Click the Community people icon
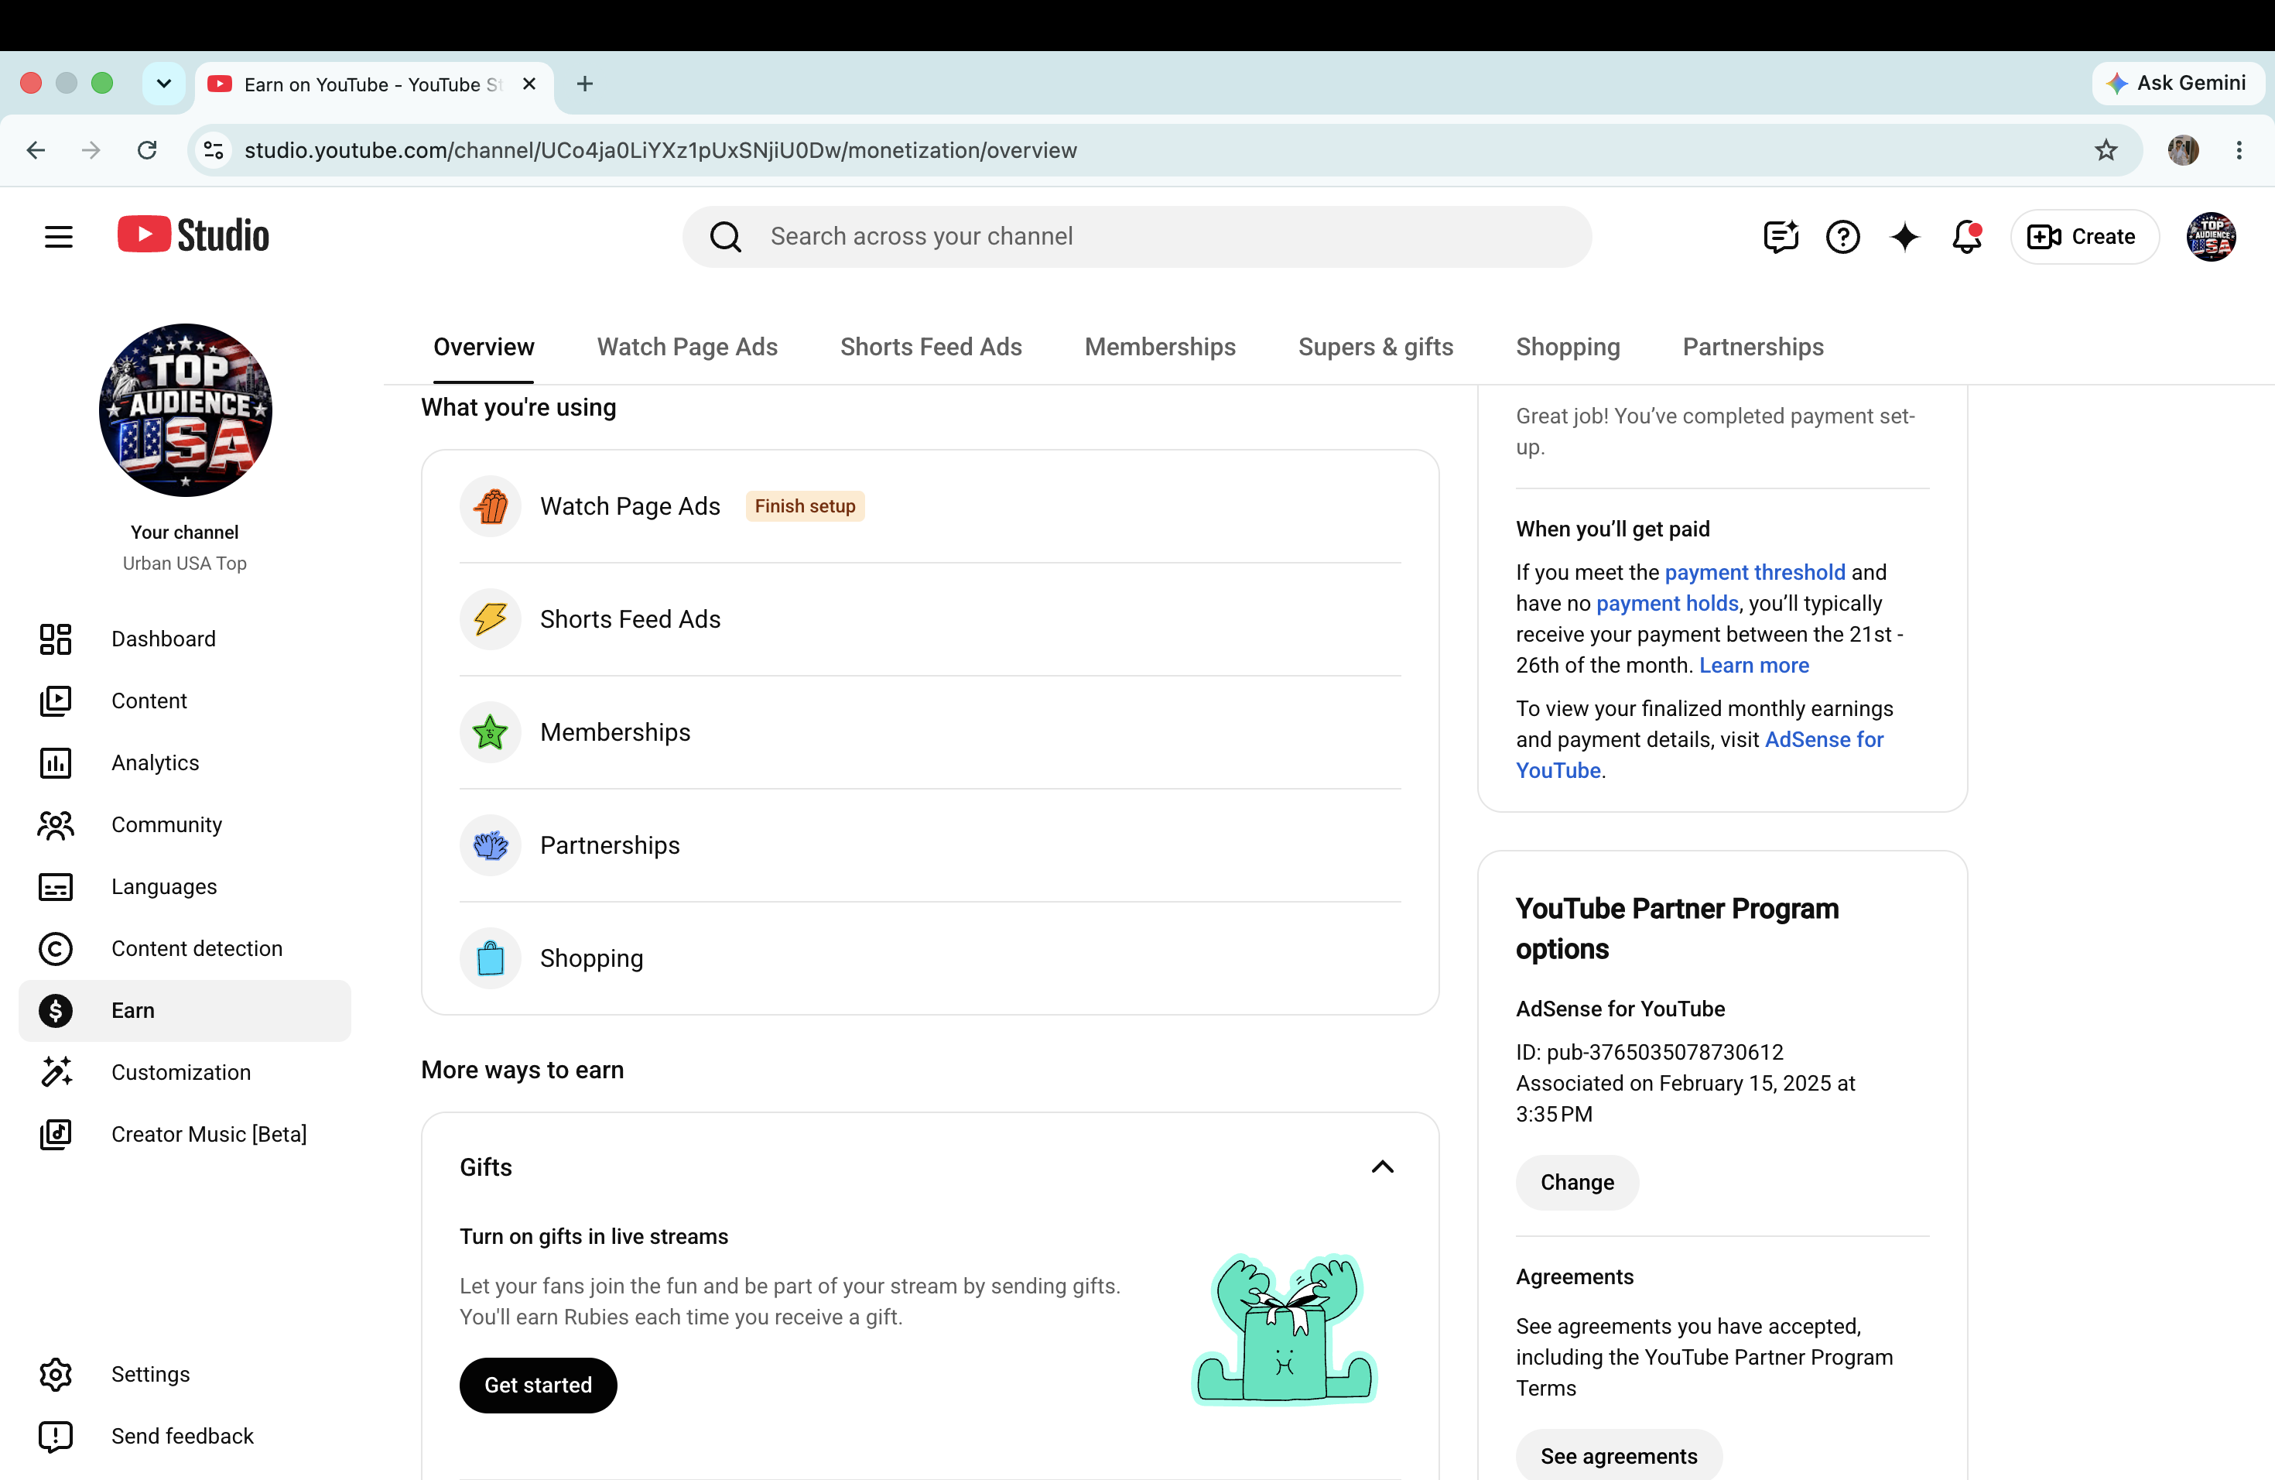The width and height of the screenshot is (2275, 1480). click(x=56, y=825)
